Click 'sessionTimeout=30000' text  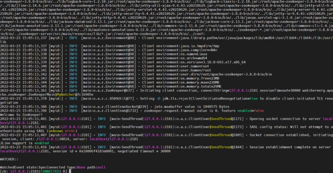[x=280, y=90]
